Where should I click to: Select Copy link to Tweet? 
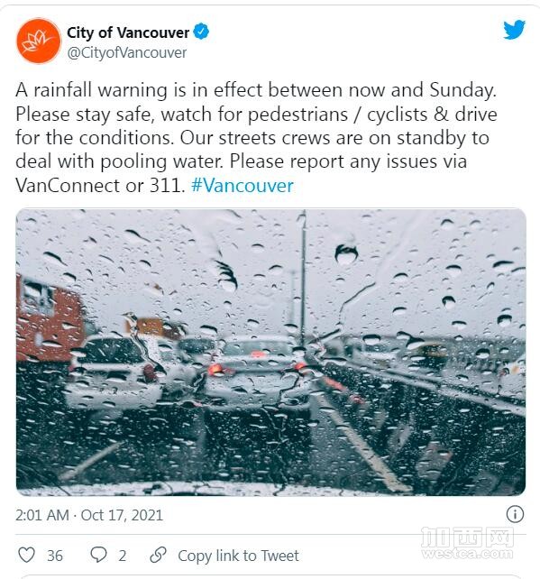(x=238, y=556)
